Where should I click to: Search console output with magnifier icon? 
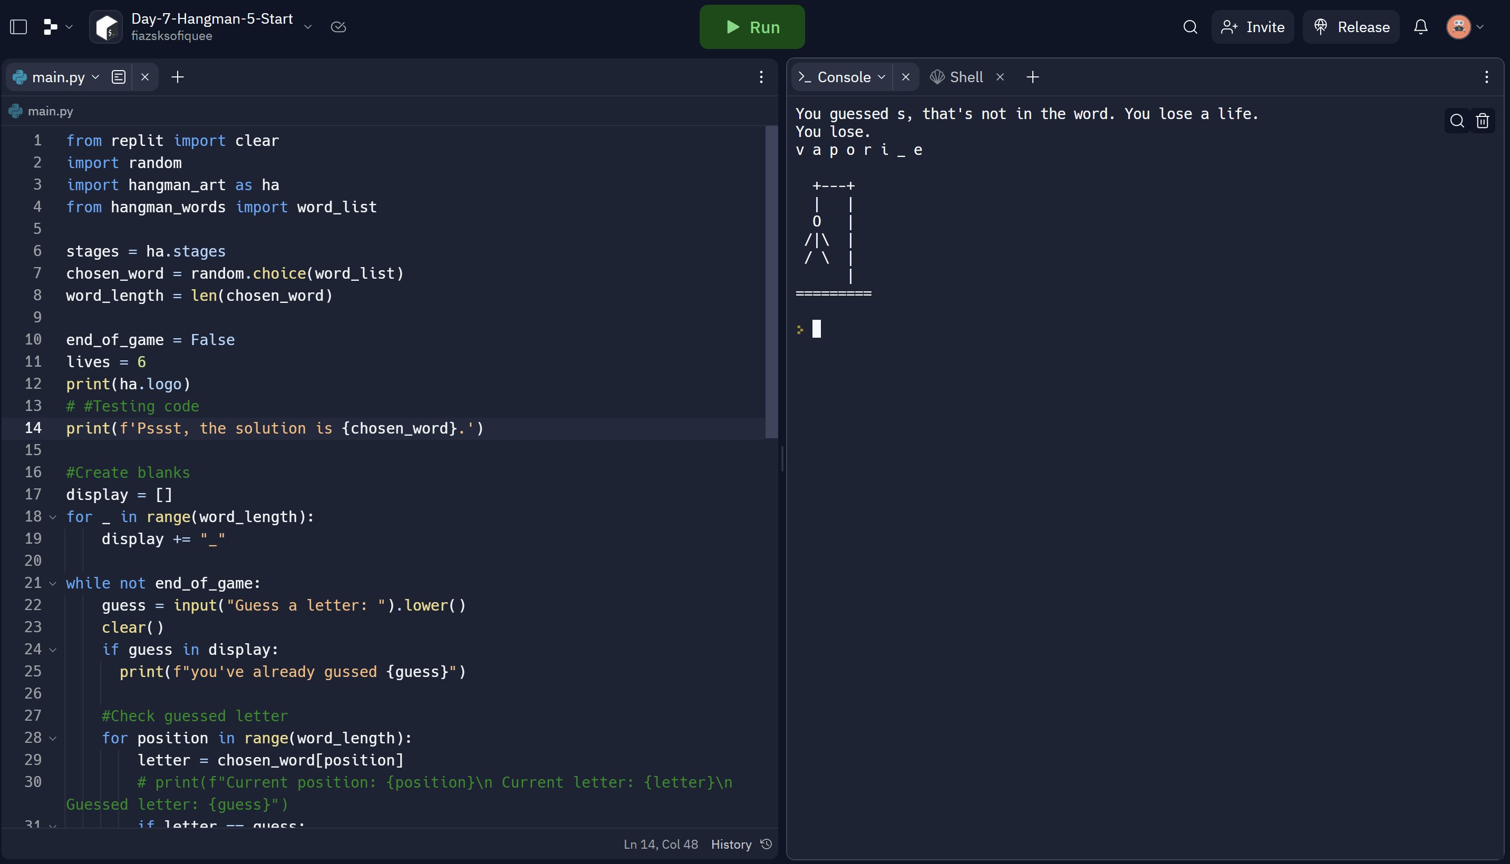[1457, 121]
